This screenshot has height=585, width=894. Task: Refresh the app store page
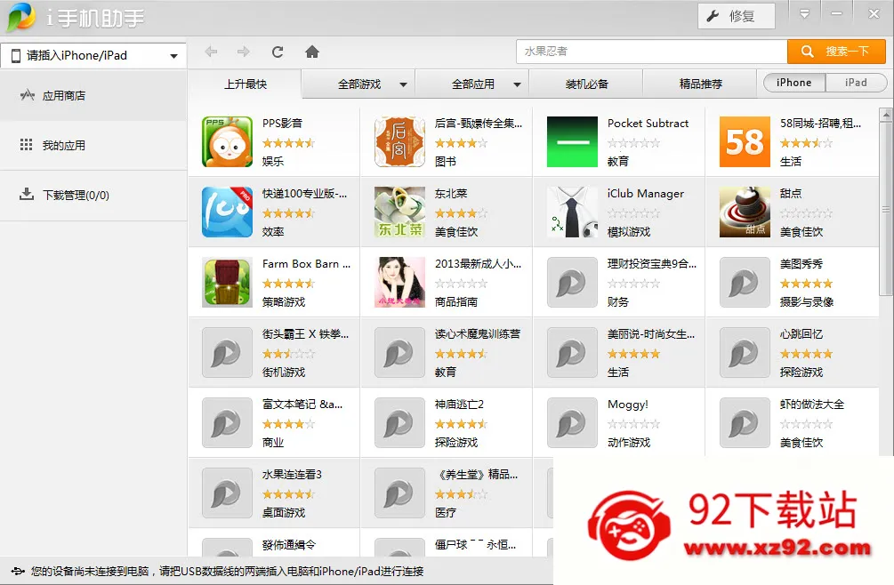(x=278, y=52)
